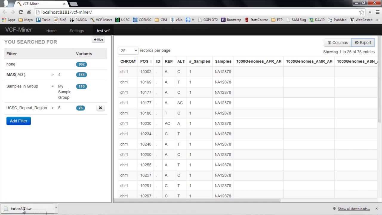Show more bookmarks overflow chevron
This screenshot has height=215, width=382.
(378, 20)
